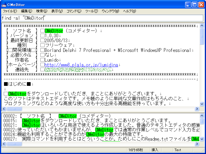
Task: Click the はじめに heading
Action: (x=17, y=84)
